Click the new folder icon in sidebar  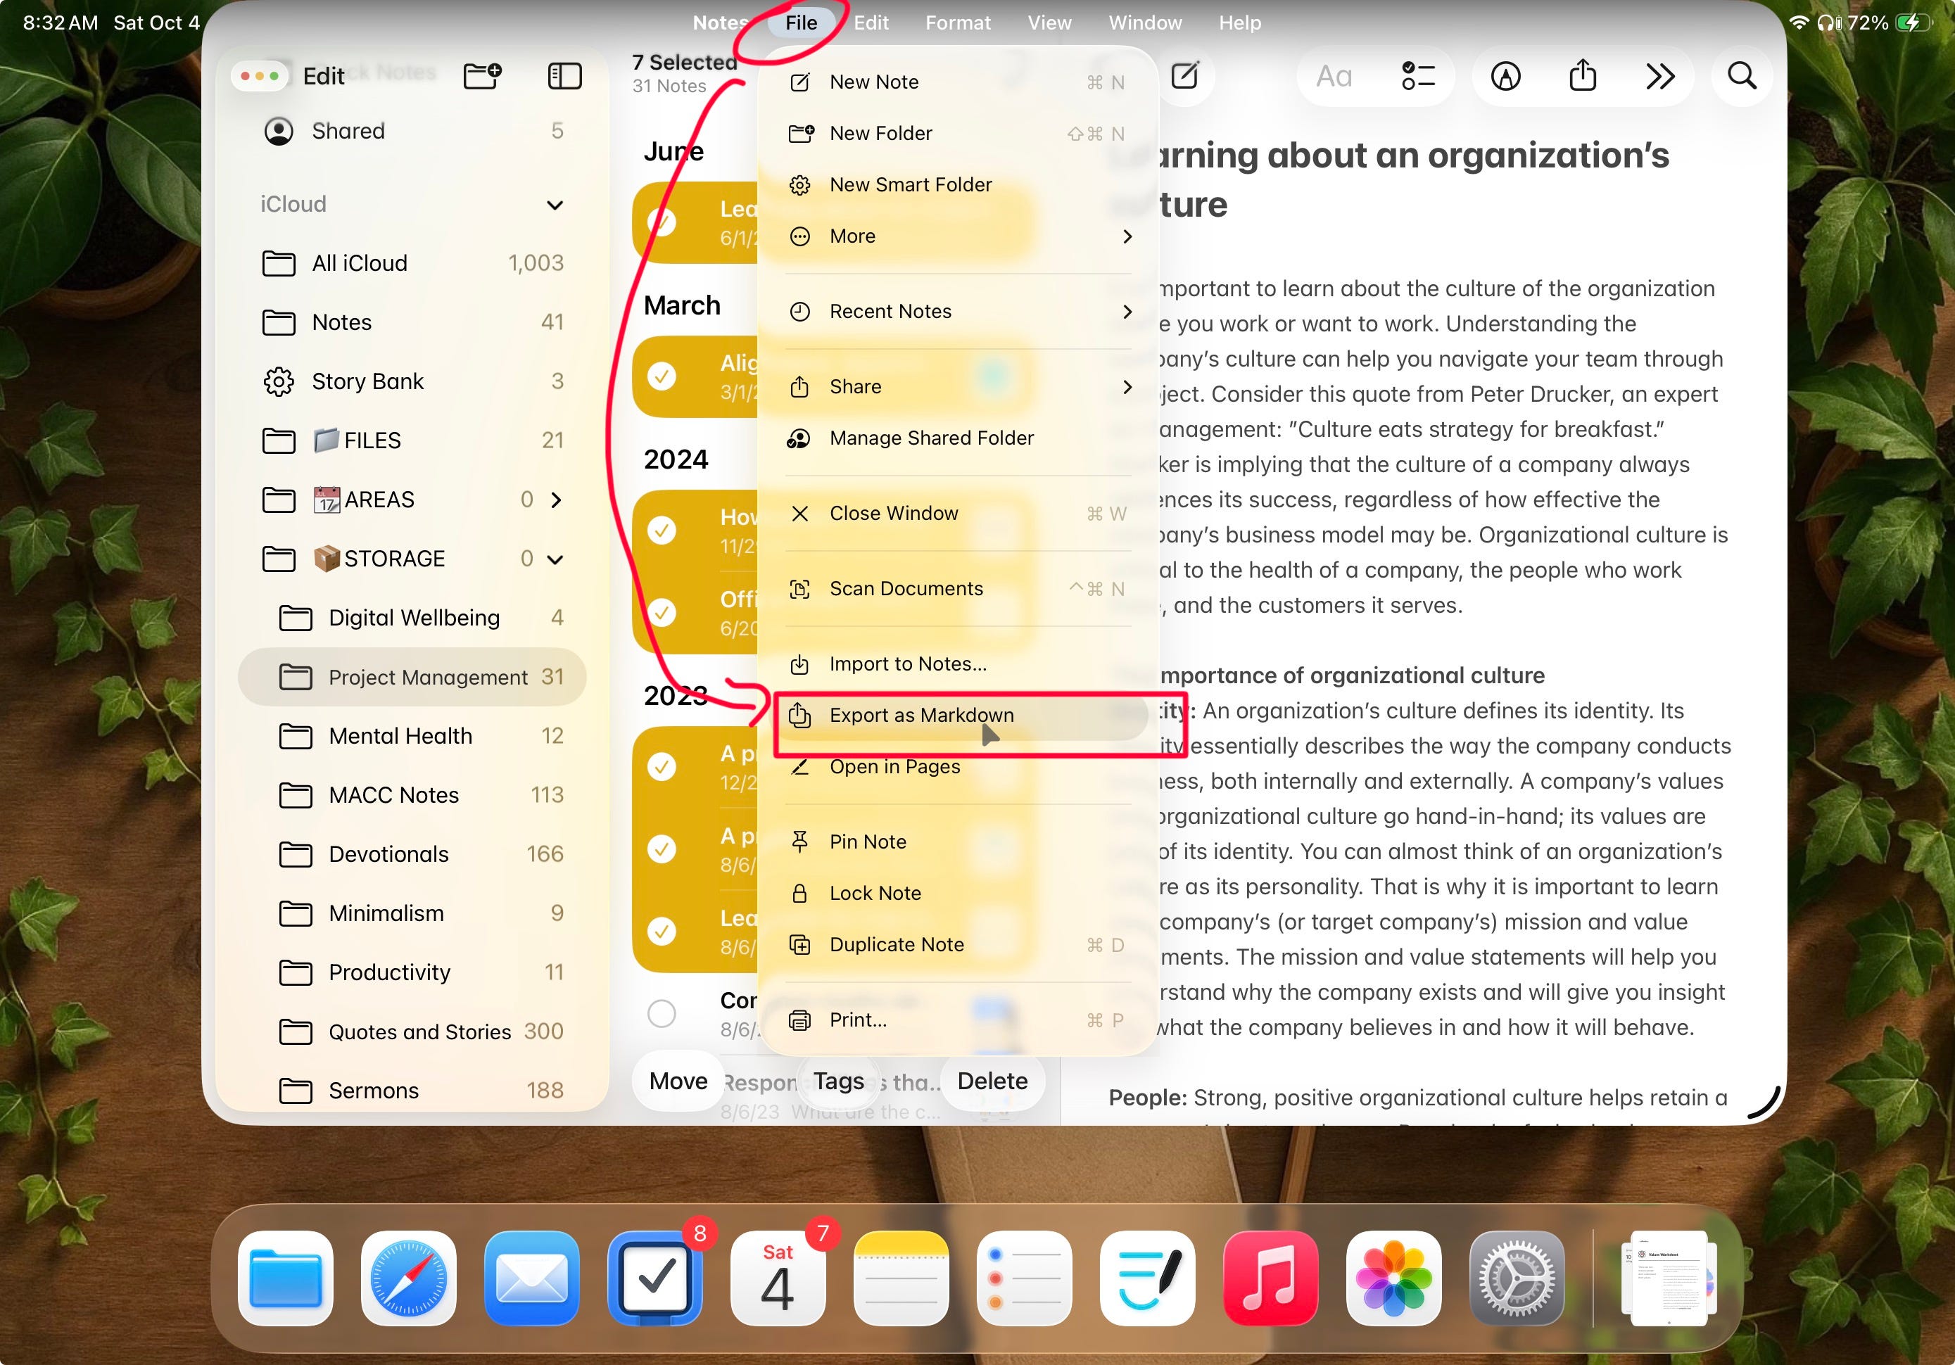482,76
